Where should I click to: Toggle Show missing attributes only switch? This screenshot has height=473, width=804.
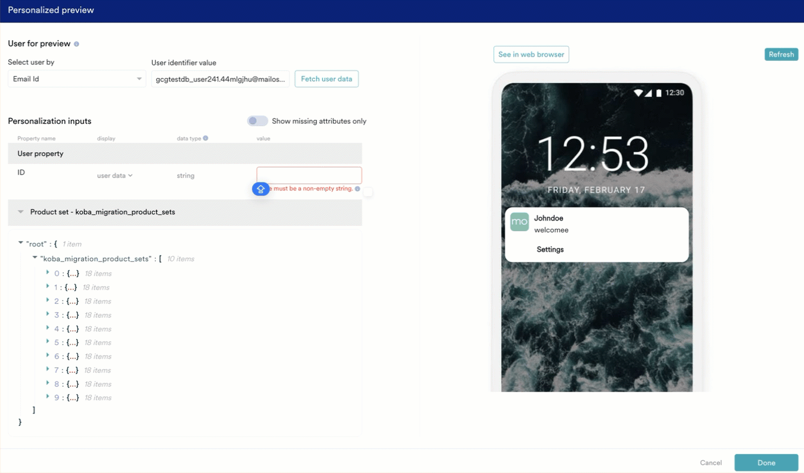257,121
